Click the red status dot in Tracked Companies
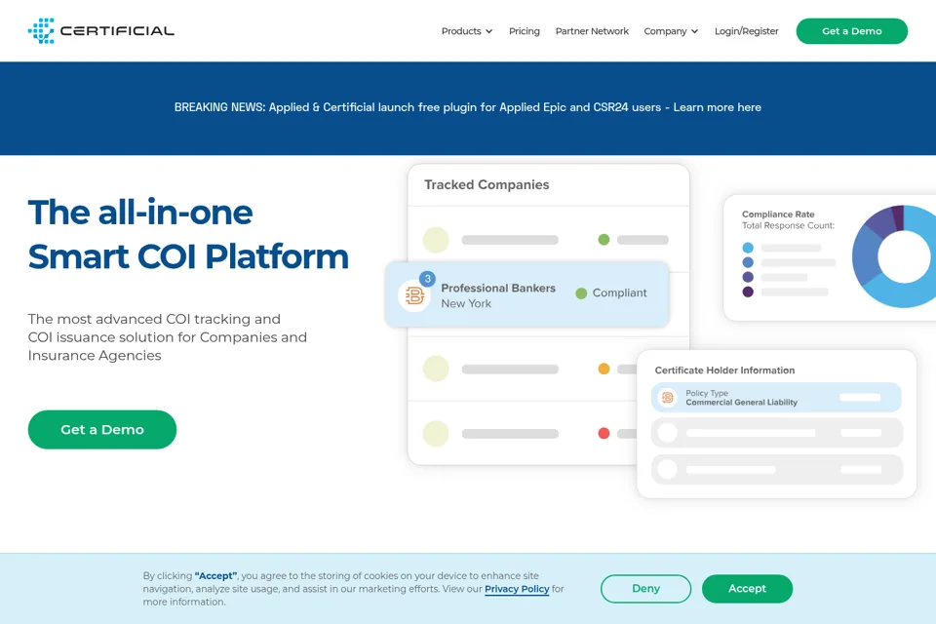This screenshot has width=936, height=624. click(x=604, y=434)
